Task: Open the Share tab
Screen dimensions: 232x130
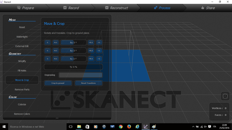Action: click(x=208, y=8)
